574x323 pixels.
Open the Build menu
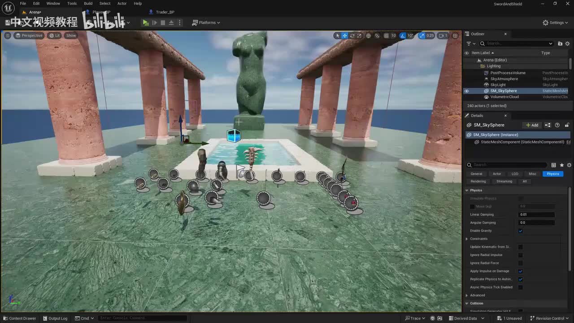[x=88, y=3]
